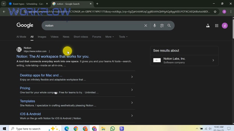Switch to the Event types browser tab

[26, 4]
